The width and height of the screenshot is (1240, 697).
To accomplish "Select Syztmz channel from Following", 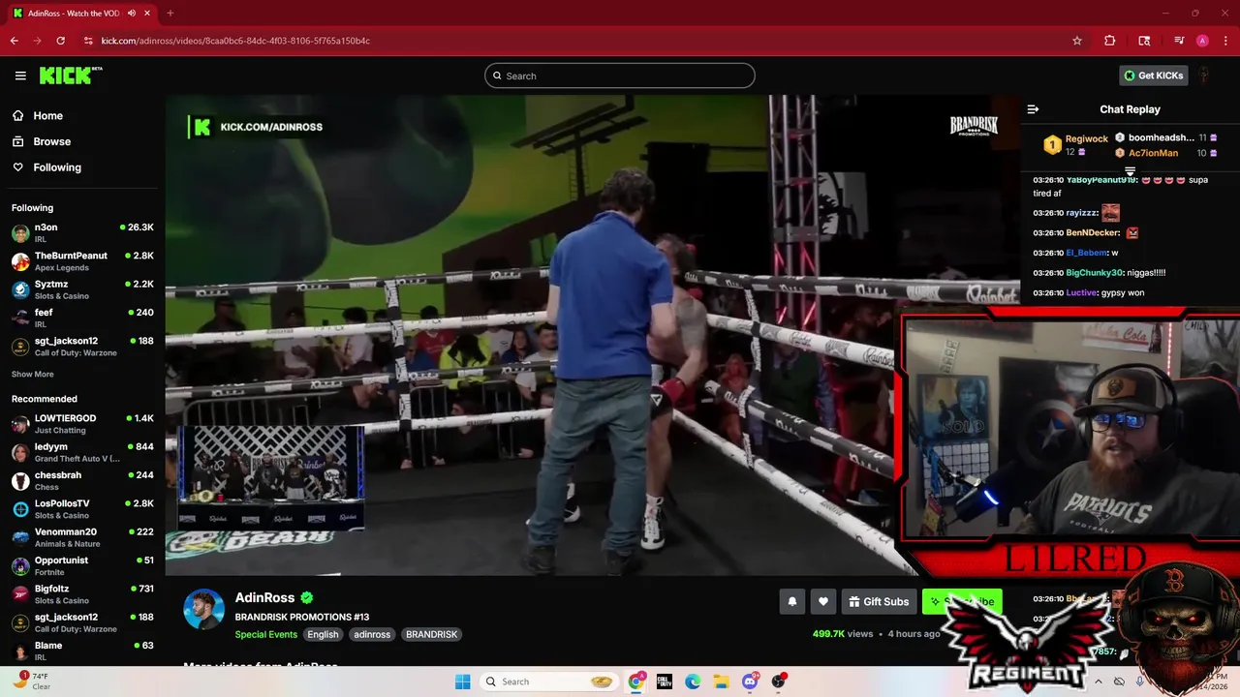I will click(82, 289).
